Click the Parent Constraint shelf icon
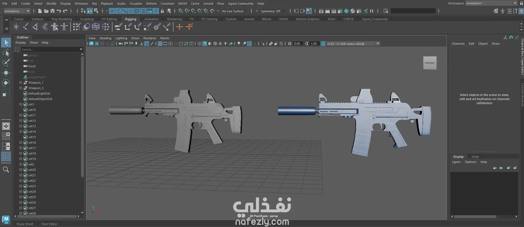Screen dimensions: 524x227 coord(118,27)
